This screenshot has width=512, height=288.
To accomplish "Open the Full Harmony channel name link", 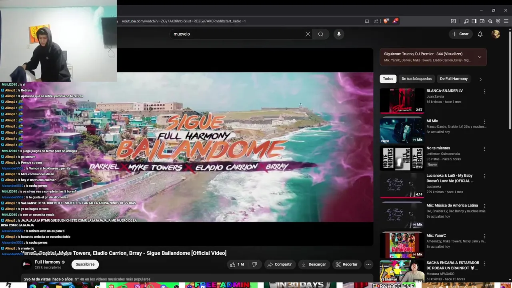I will click(x=48, y=262).
